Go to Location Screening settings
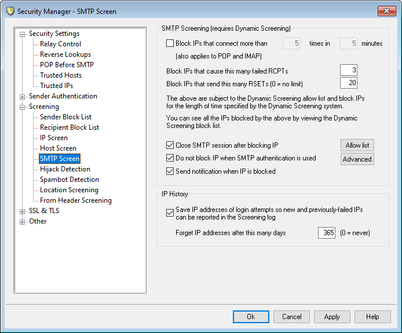This screenshot has height=333, width=402. [x=69, y=190]
